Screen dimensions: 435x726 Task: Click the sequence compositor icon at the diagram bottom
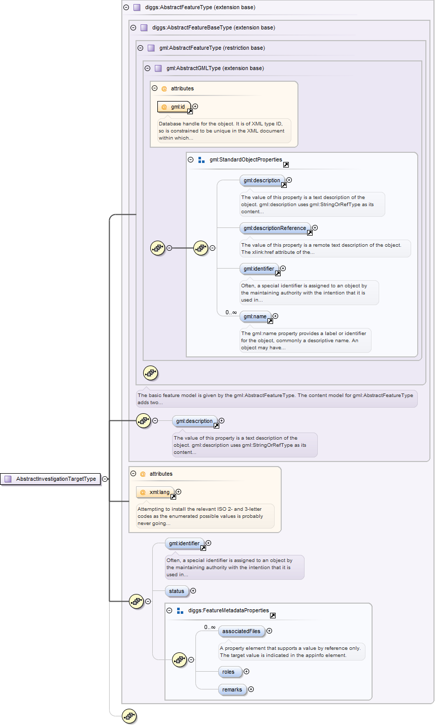click(129, 716)
